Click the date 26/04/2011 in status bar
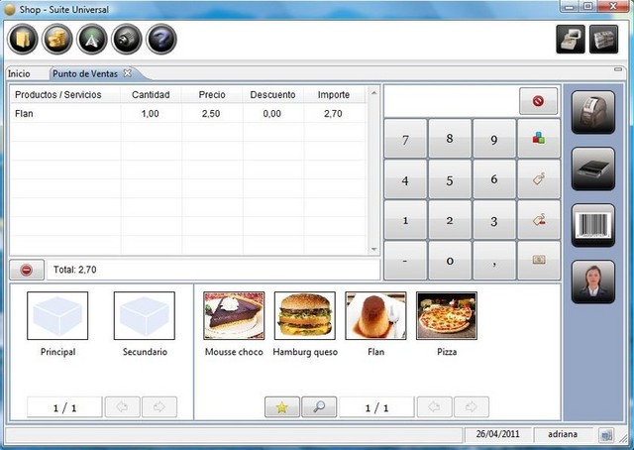Image resolution: width=634 pixels, height=450 pixels. (497, 434)
